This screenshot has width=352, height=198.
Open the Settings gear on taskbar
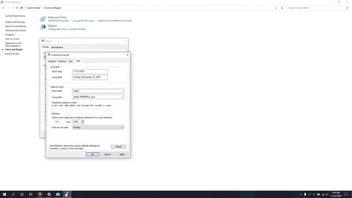point(49,194)
